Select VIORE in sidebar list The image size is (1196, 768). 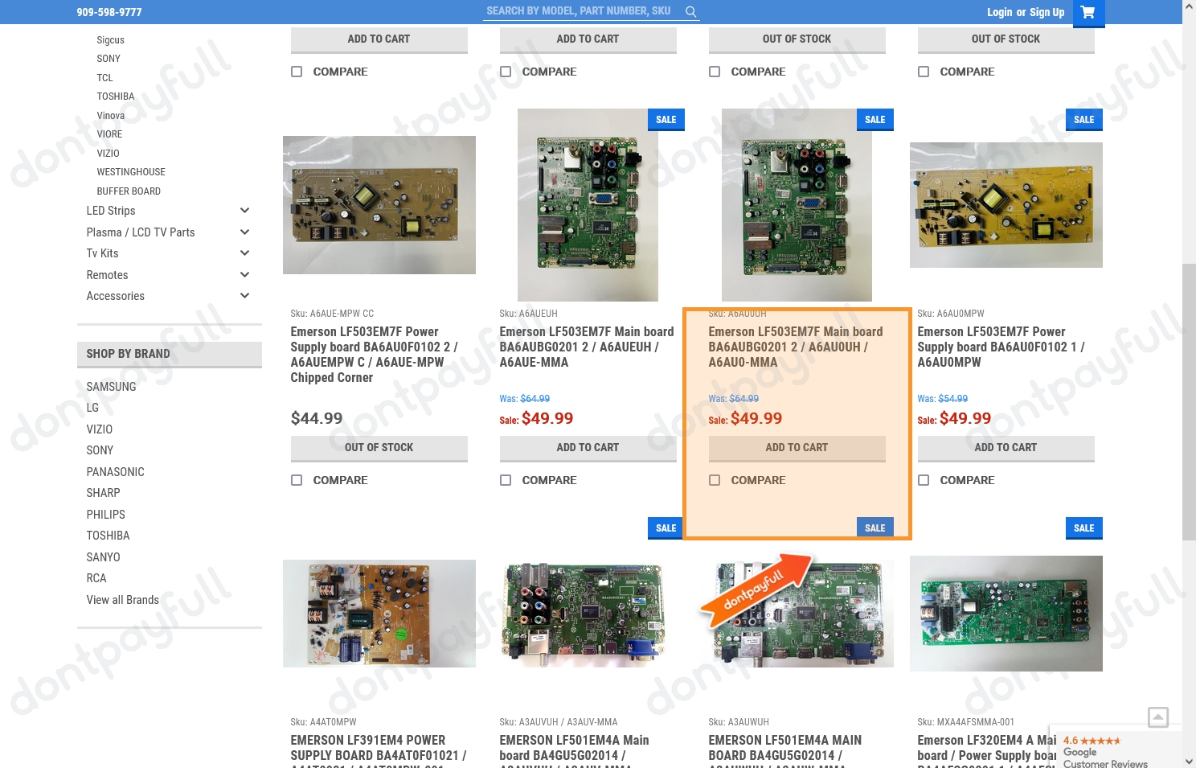point(109,134)
